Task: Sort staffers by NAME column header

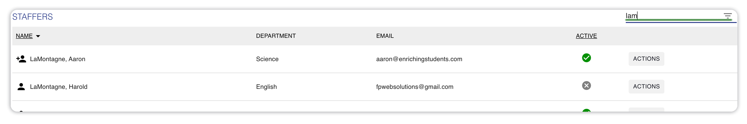Action: click(x=24, y=36)
